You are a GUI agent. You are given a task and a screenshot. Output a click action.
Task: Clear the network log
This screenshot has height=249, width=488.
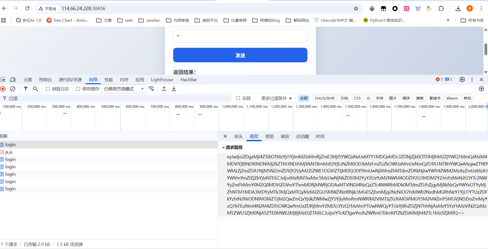(13, 89)
